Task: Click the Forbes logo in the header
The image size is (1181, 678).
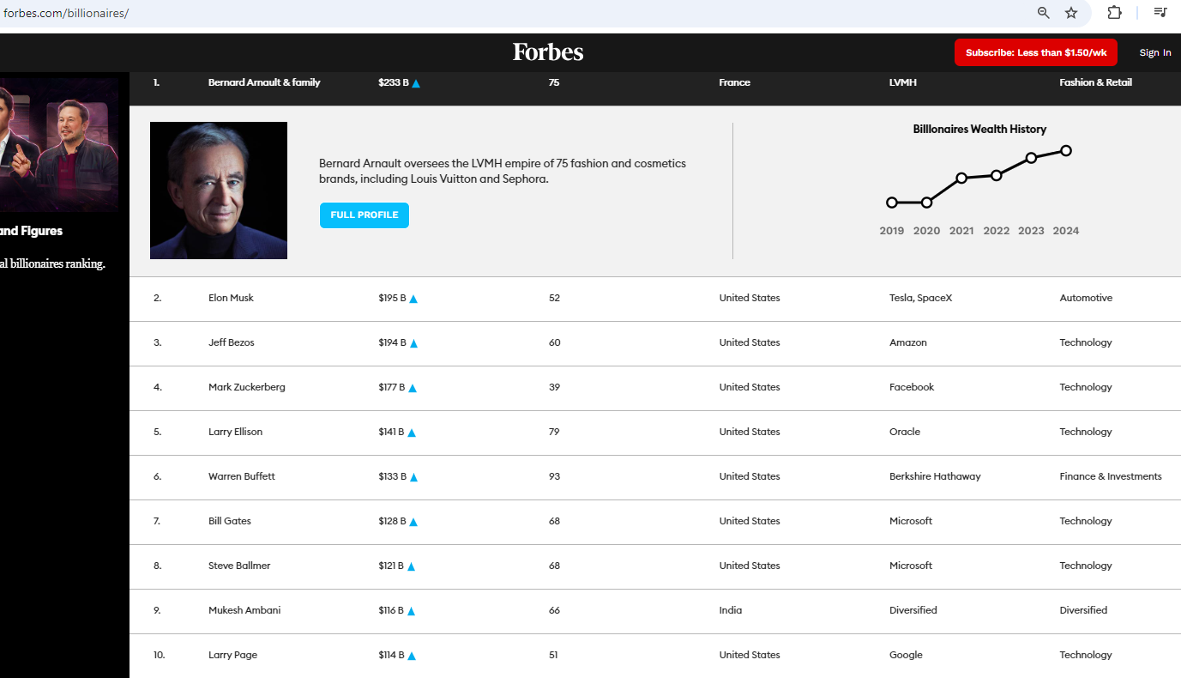Action: [x=548, y=52]
